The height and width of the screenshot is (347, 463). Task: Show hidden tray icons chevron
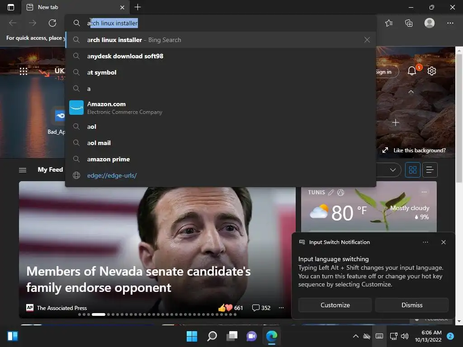(356, 336)
